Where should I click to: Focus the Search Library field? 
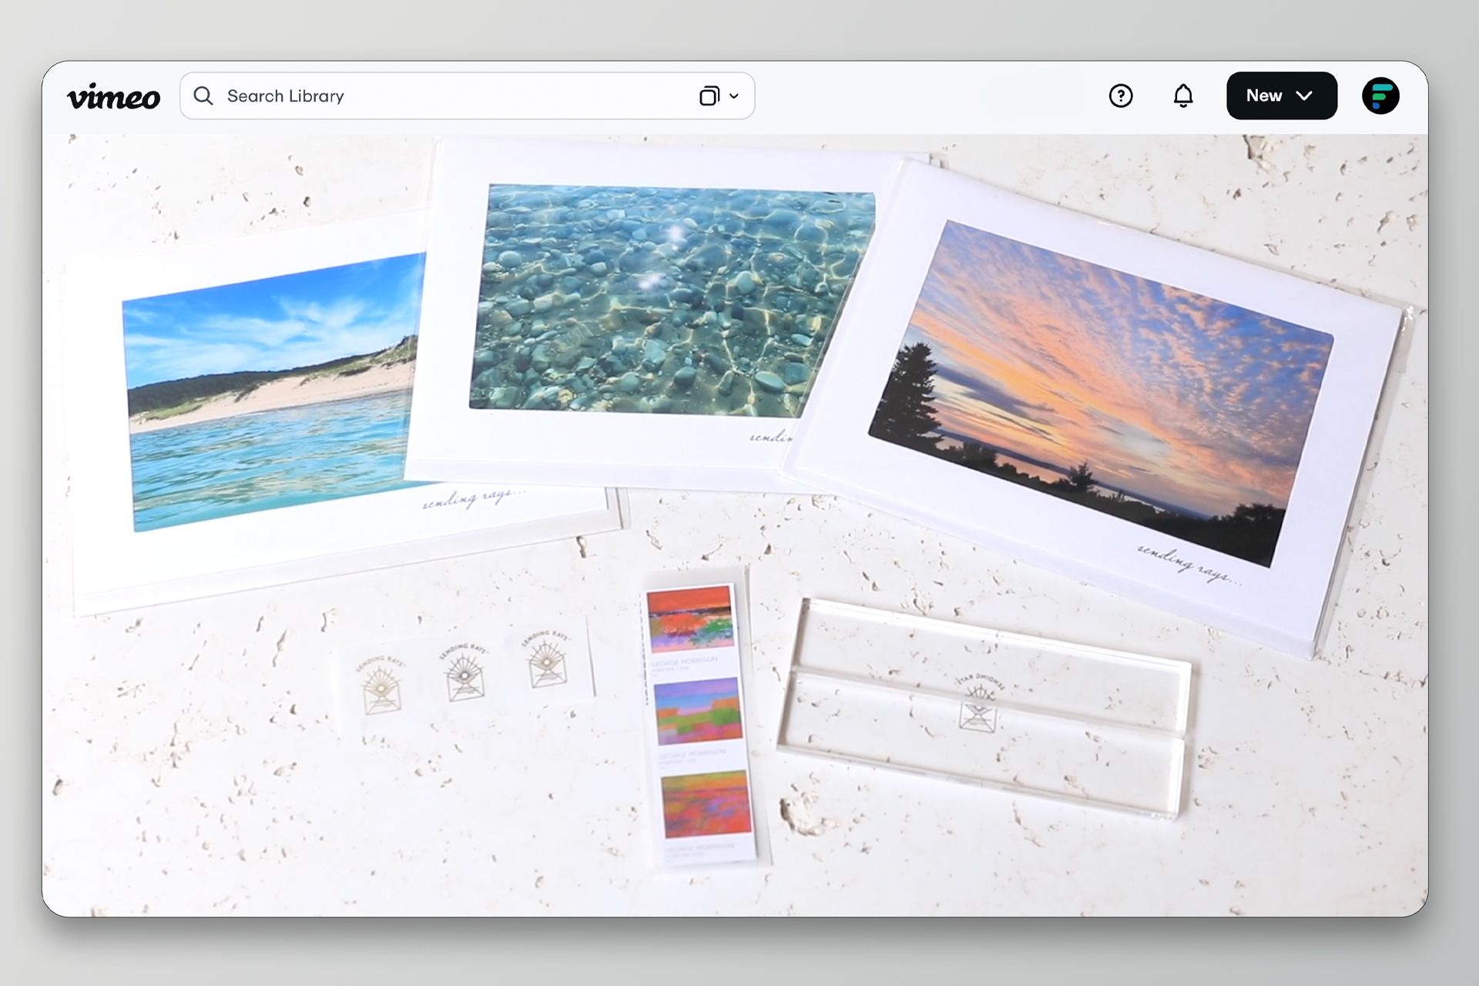(467, 96)
